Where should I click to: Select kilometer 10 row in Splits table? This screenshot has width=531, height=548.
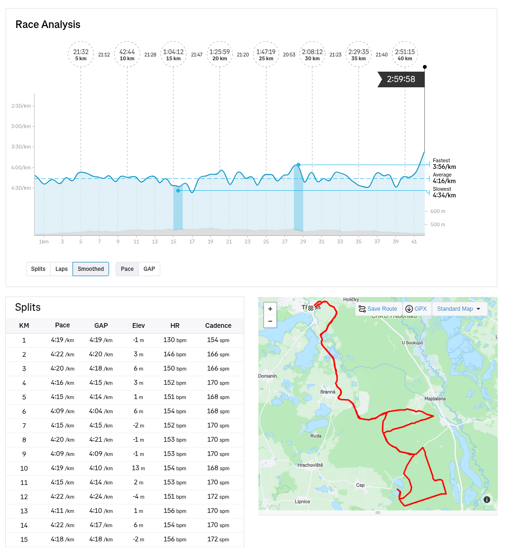(x=125, y=468)
